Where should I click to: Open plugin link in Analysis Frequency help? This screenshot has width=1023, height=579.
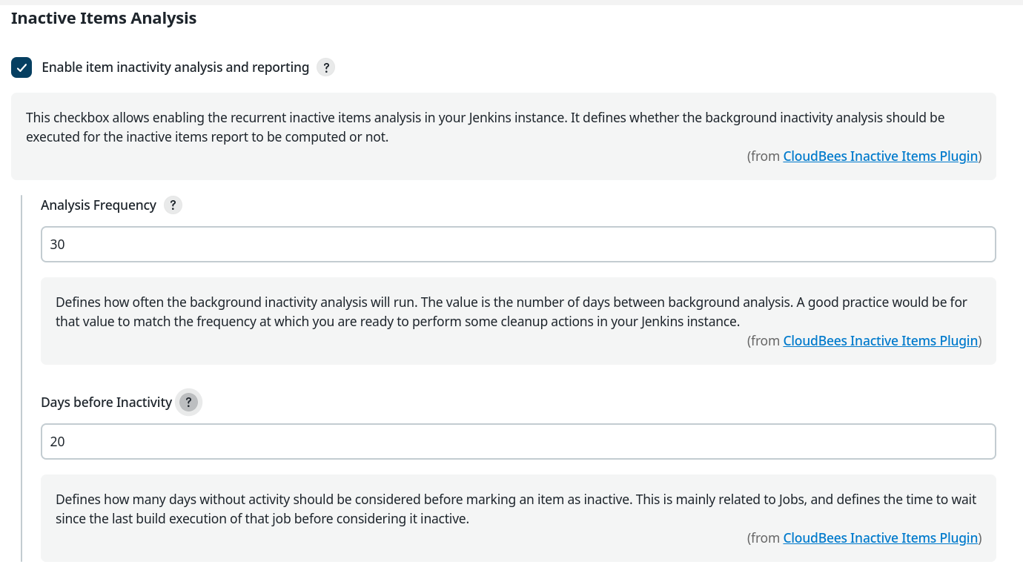pyautogui.click(x=881, y=340)
